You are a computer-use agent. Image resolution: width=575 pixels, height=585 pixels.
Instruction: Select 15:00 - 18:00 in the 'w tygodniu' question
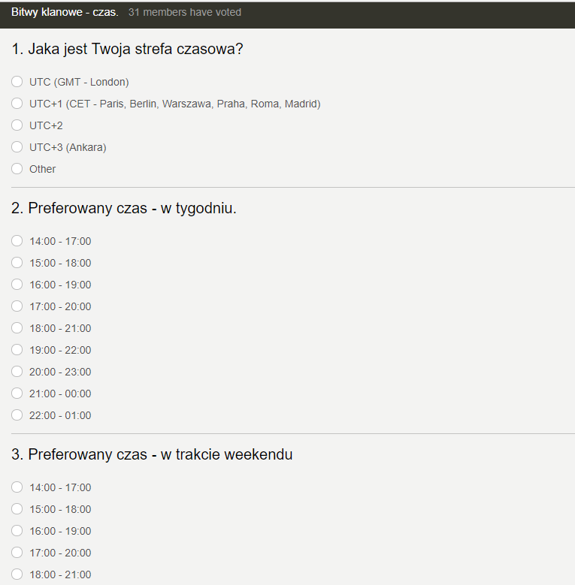17,263
